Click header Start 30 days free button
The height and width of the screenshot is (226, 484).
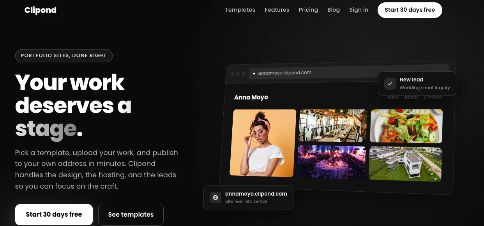410,10
